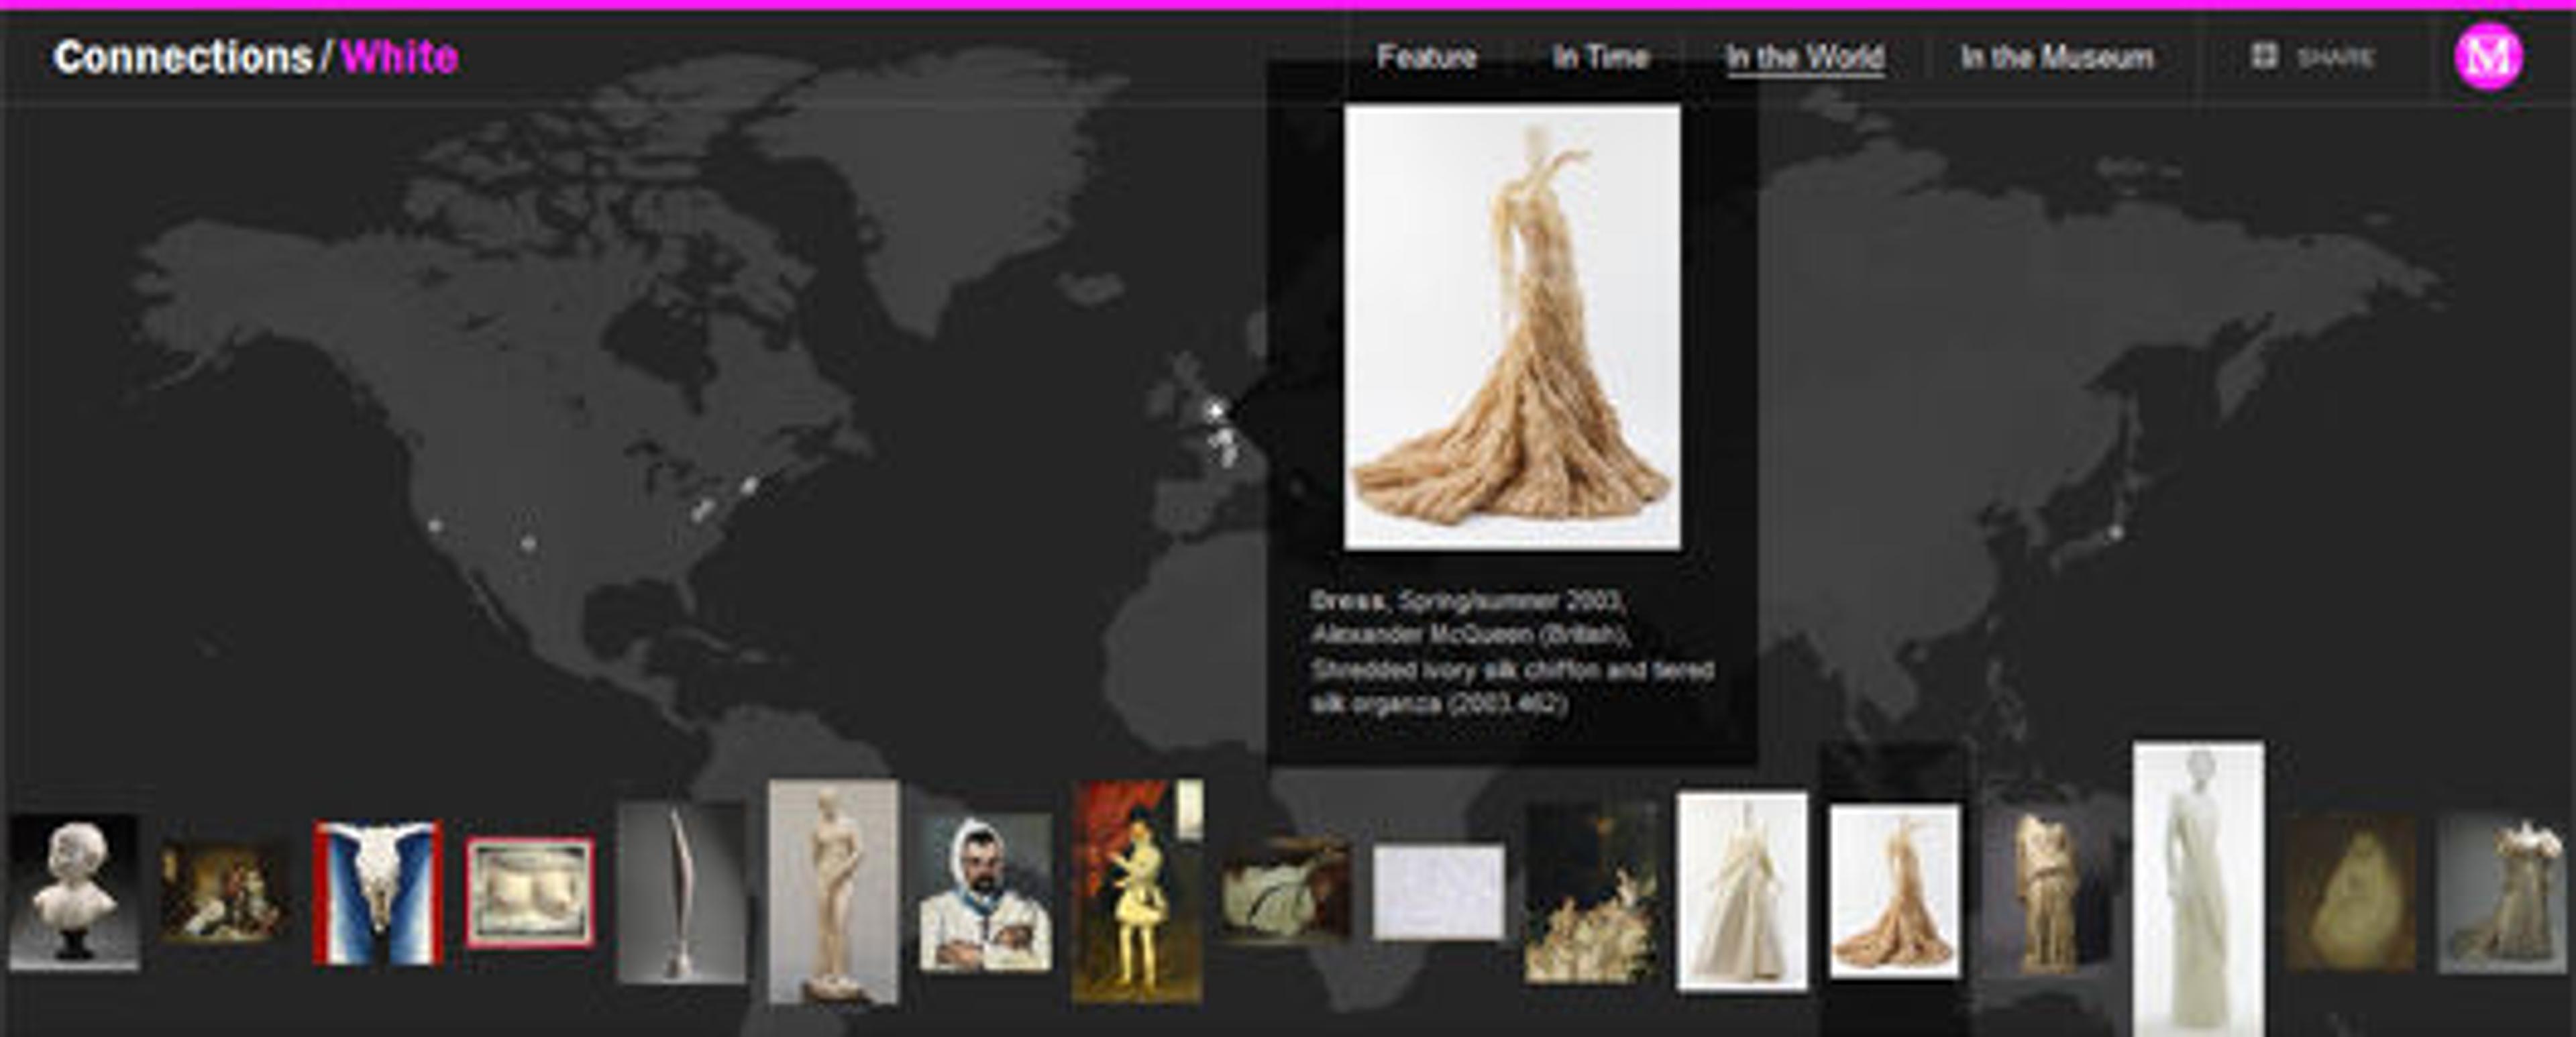The height and width of the screenshot is (1037, 2576).
Task: Switch to the In Time tab
Action: 1600,57
